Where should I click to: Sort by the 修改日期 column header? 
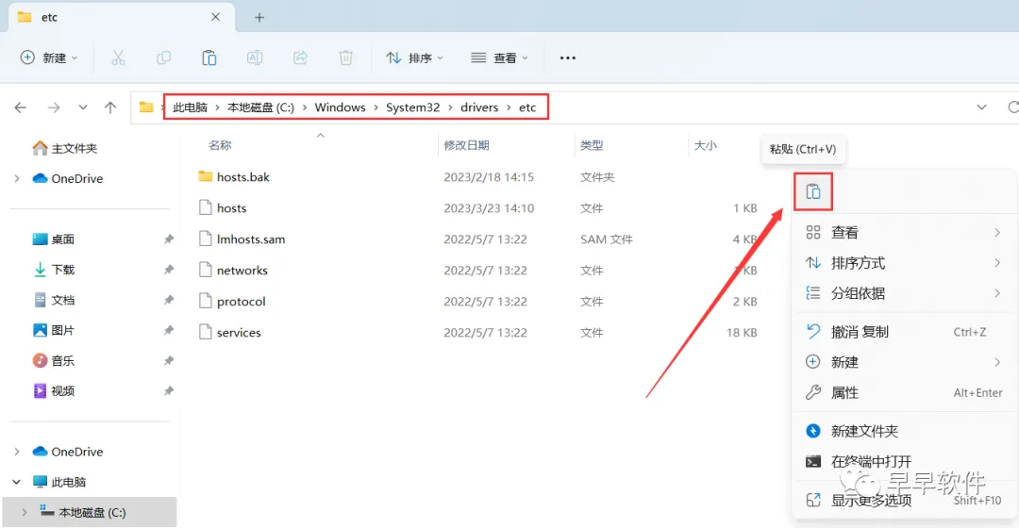click(x=466, y=145)
